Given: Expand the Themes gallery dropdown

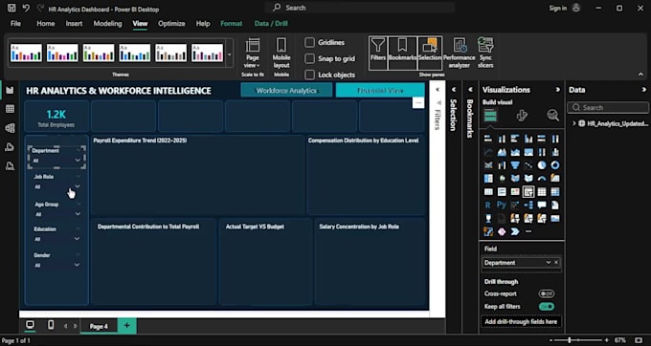Looking at the screenshot, I should 230,54.
